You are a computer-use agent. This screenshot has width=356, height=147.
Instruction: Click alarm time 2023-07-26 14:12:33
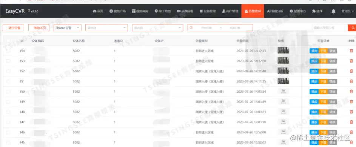pyautogui.click(x=251, y=51)
